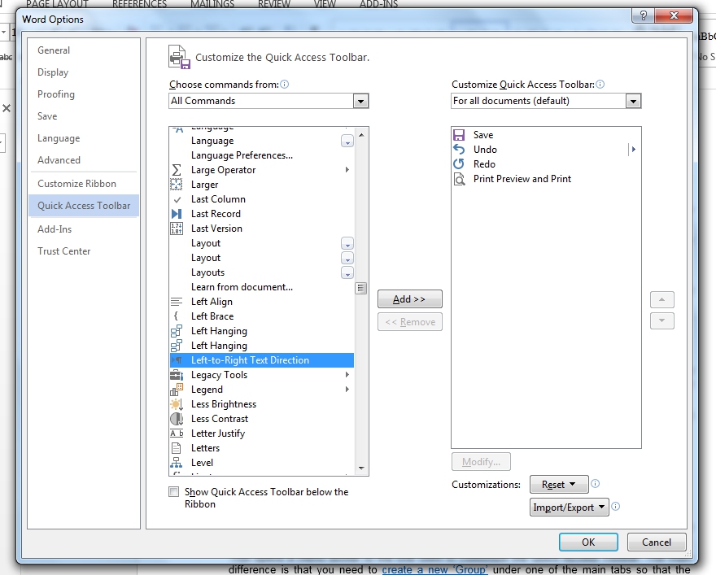The height and width of the screenshot is (575, 716).
Task: Click the Print Preview and Print icon
Action: (459, 179)
